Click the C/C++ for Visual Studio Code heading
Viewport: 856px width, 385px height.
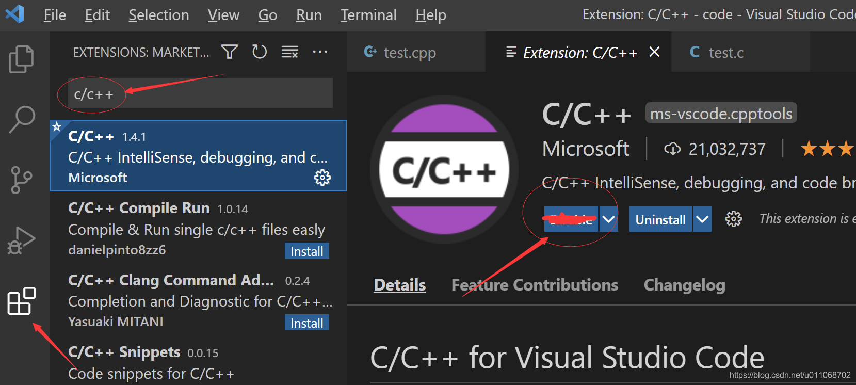[x=567, y=358]
